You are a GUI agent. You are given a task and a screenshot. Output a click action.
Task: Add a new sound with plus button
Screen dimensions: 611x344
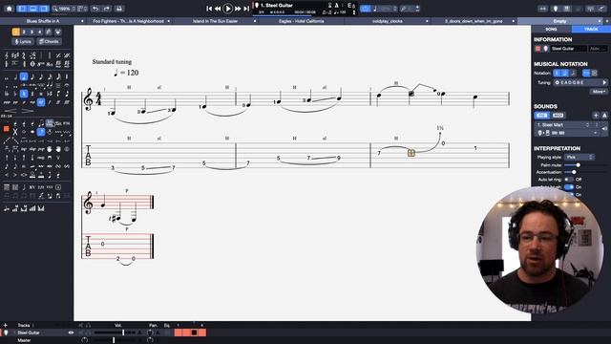coord(596,116)
